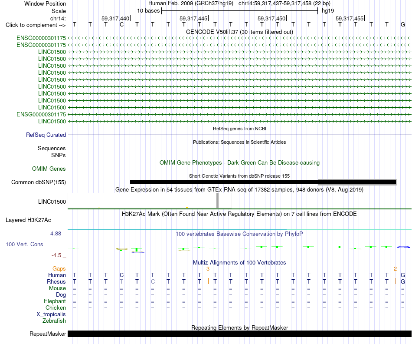Image resolution: width=412 pixels, height=344 pixels.
Task: Click the 'Click to complement -->' base label
Action: coord(36,25)
